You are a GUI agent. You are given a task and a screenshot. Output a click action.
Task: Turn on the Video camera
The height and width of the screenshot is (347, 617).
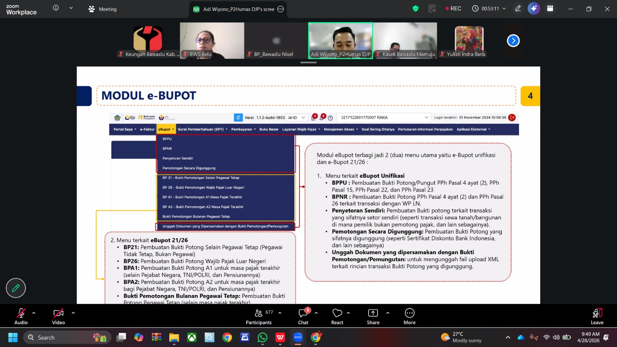(x=58, y=316)
